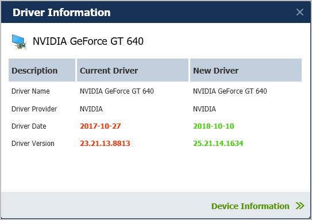312x220 pixels.
Task: Close the Driver Information dialog
Action: pyautogui.click(x=300, y=12)
